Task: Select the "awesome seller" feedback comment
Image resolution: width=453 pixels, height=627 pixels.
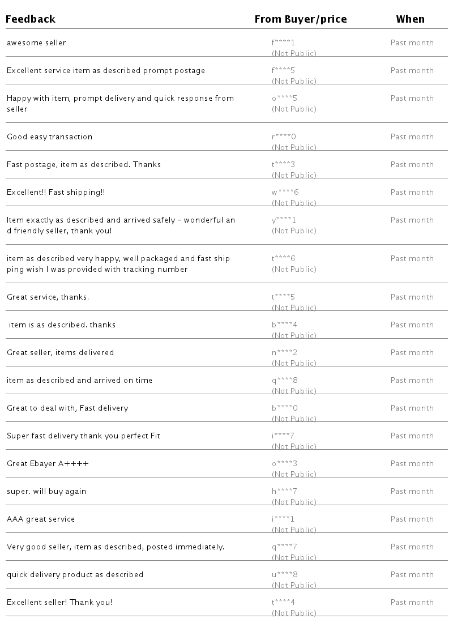Action: tap(36, 43)
